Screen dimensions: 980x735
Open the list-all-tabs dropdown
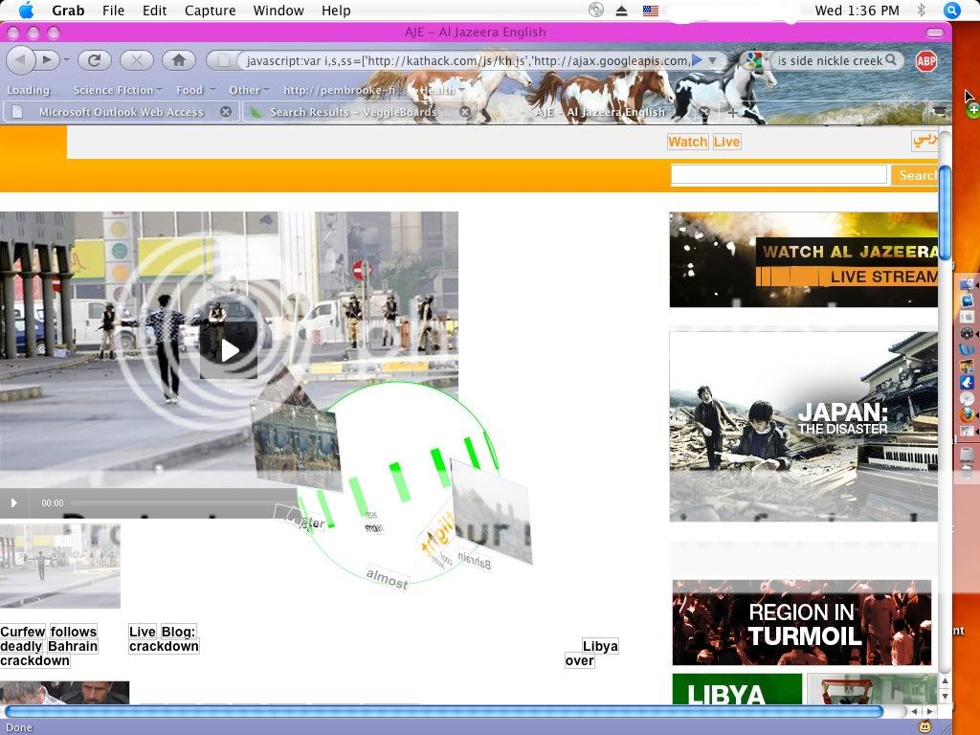point(939,111)
